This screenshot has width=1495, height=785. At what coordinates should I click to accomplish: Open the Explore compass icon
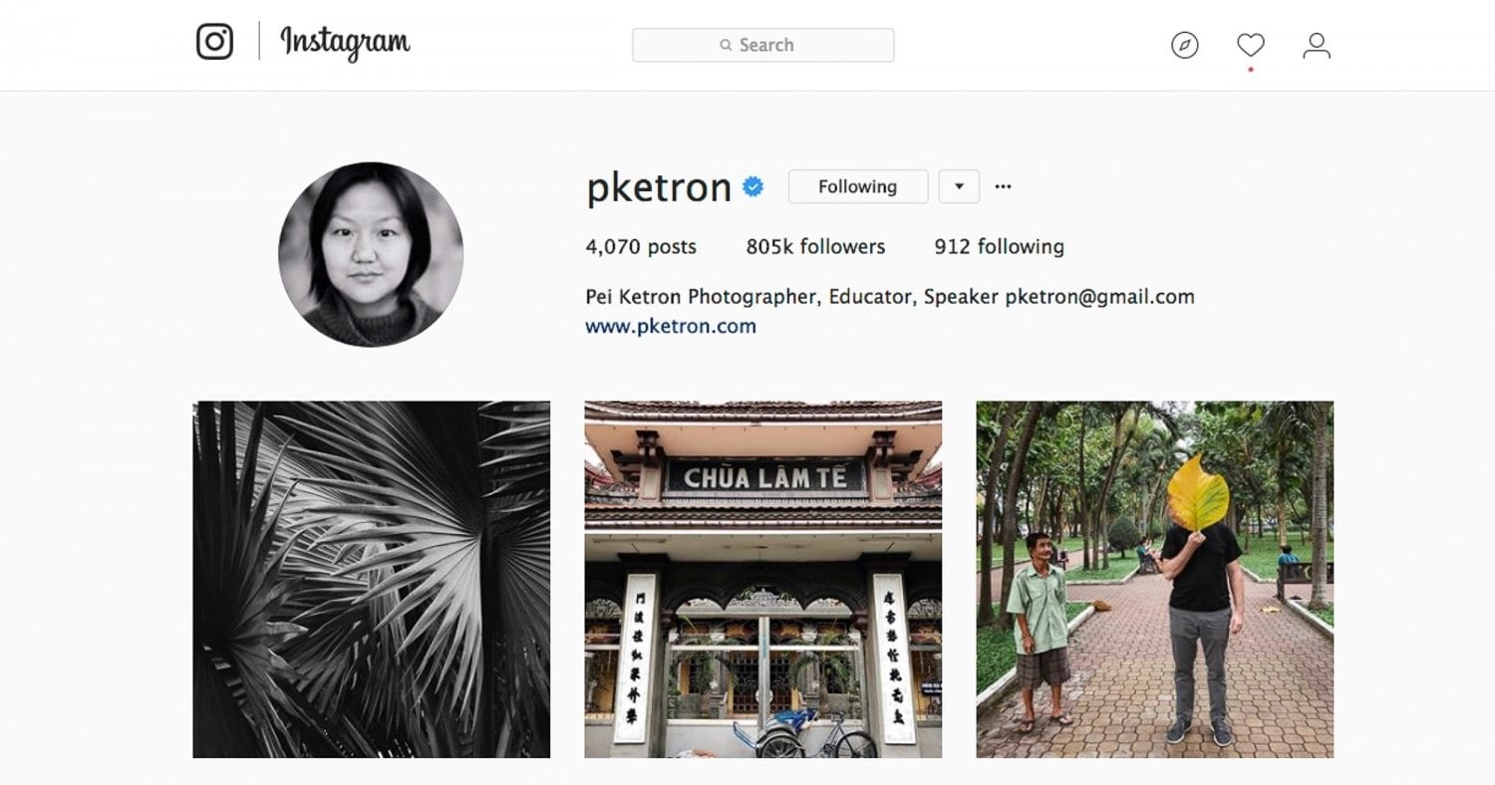click(1185, 45)
